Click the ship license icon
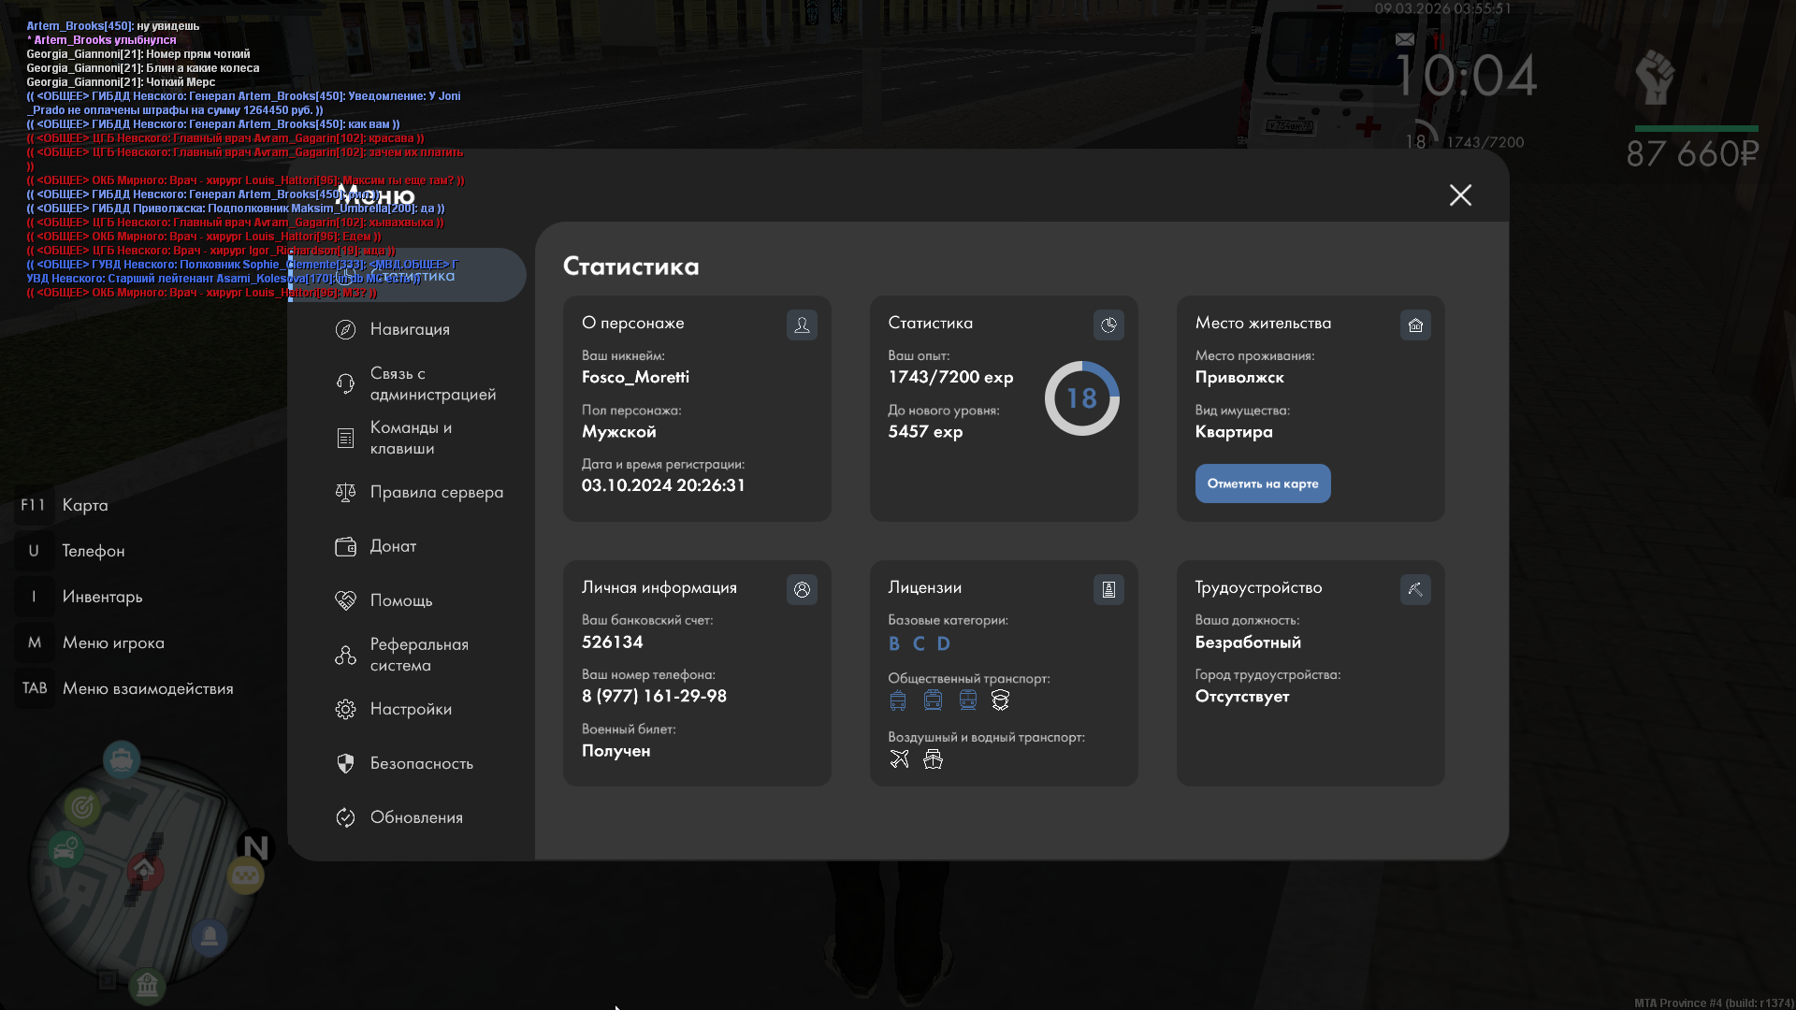1796x1010 pixels. click(x=933, y=758)
